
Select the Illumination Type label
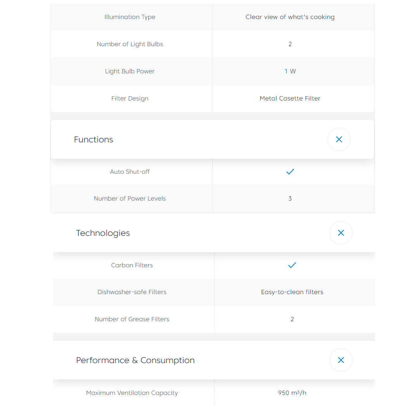click(130, 17)
